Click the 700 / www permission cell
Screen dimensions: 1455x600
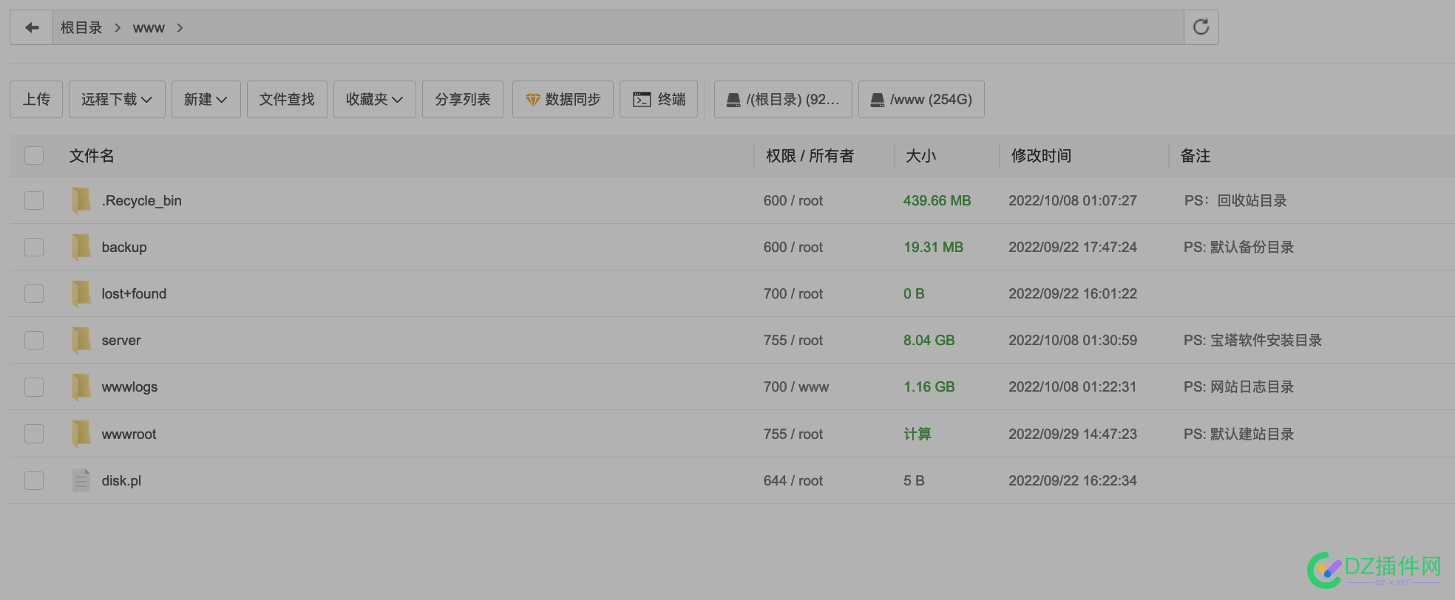click(796, 386)
